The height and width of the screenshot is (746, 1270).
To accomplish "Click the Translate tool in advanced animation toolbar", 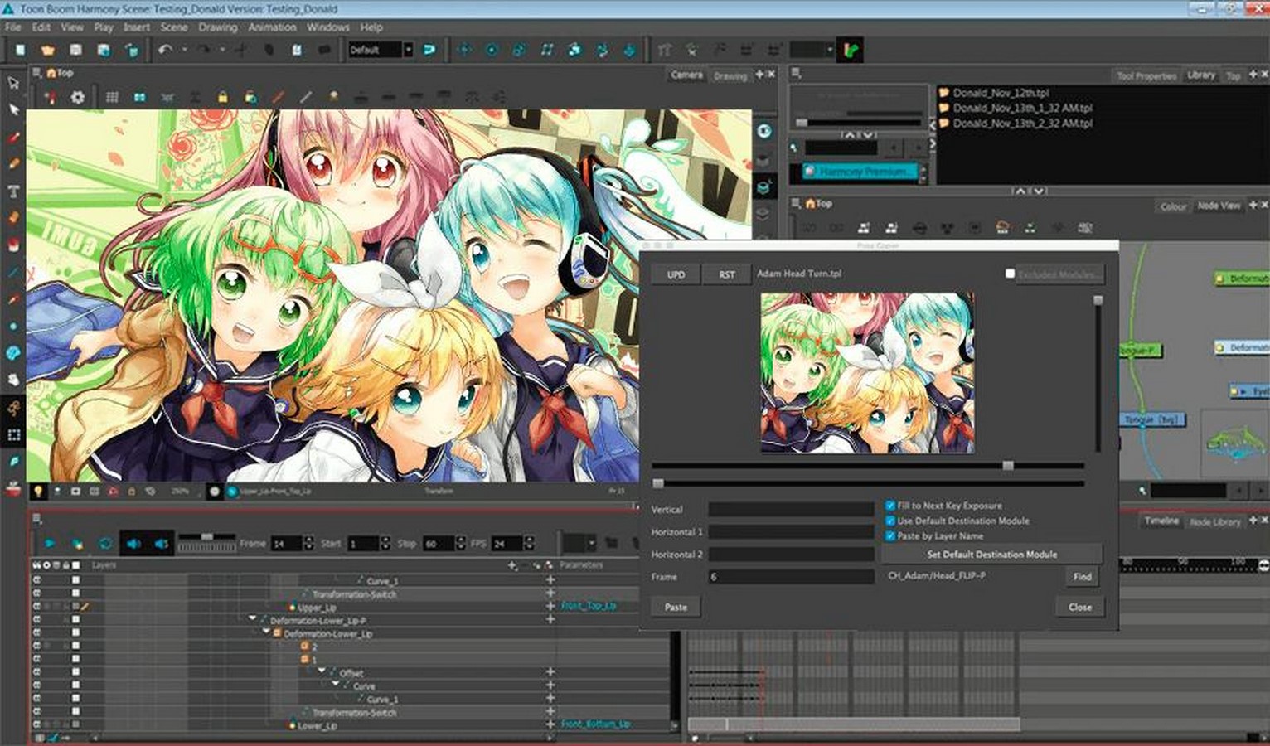I will (464, 50).
